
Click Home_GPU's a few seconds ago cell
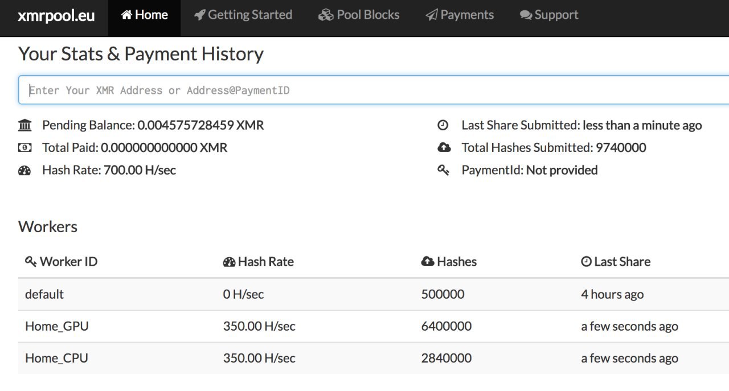[x=629, y=326]
